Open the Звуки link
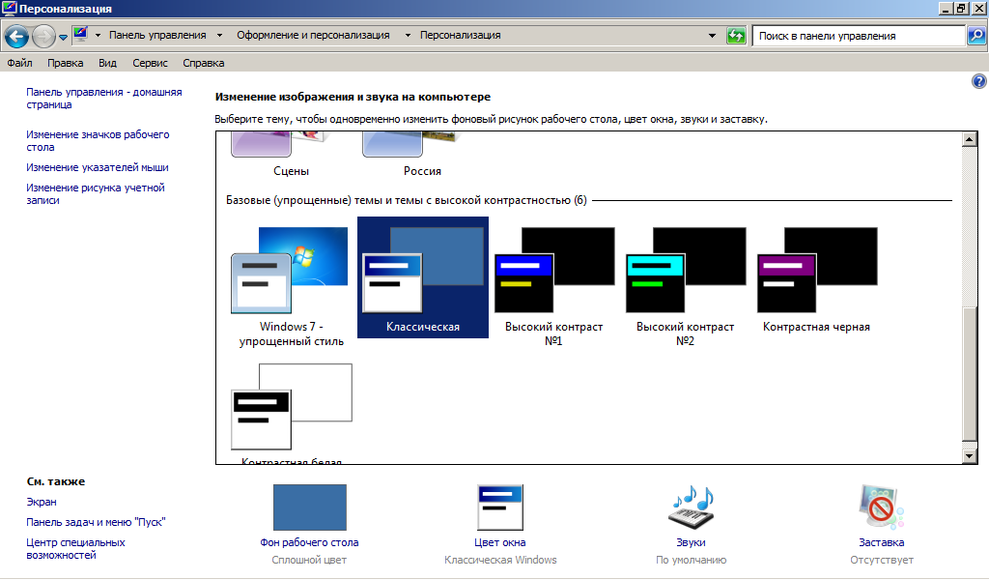This screenshot has width=989, height=580. pyautogui.click(x=691, y=542)
